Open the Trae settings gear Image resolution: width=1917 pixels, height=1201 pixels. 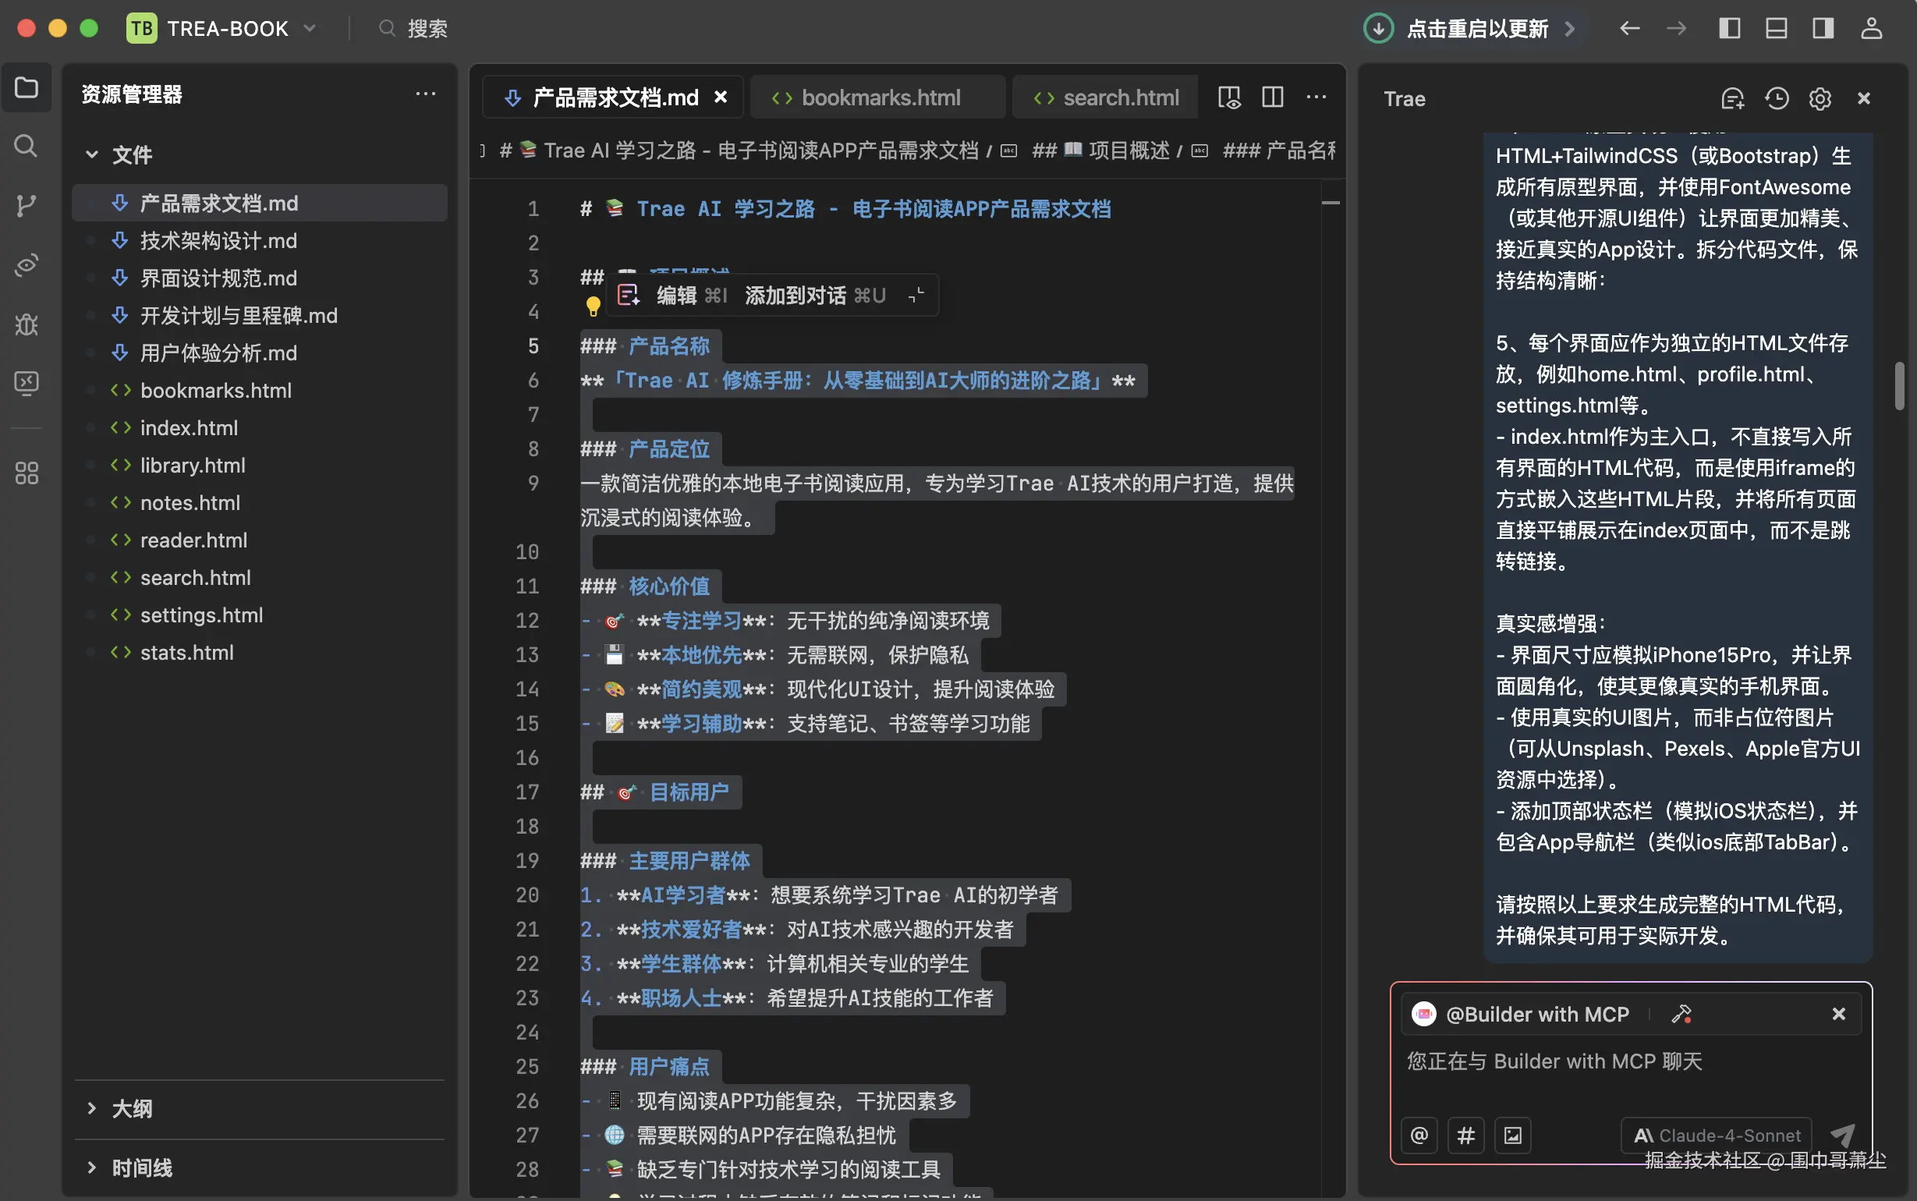1820,97
